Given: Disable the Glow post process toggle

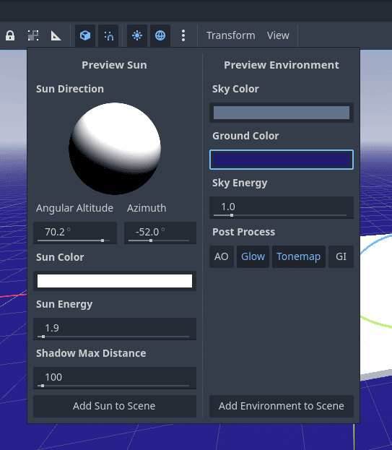Looking at the screenshot, I should pyautogui.click(x=253, y=256).
